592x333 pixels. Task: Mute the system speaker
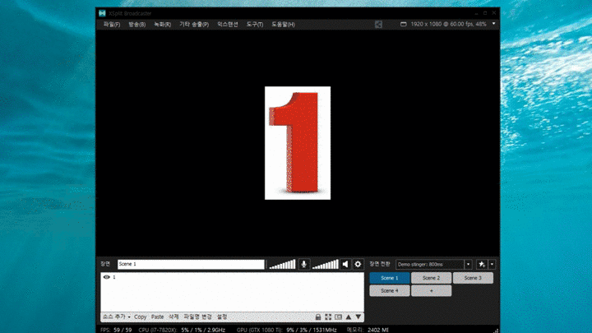(345, 264)
